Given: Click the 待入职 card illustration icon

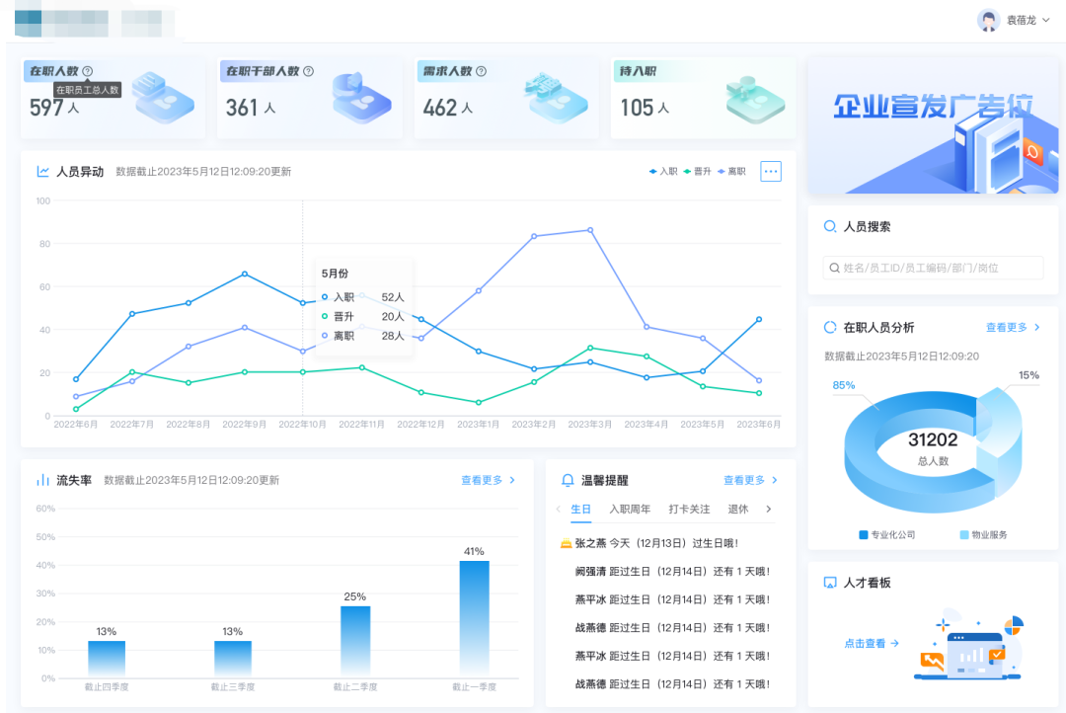Looking at the screenshot, I should (x=755, y=100).
